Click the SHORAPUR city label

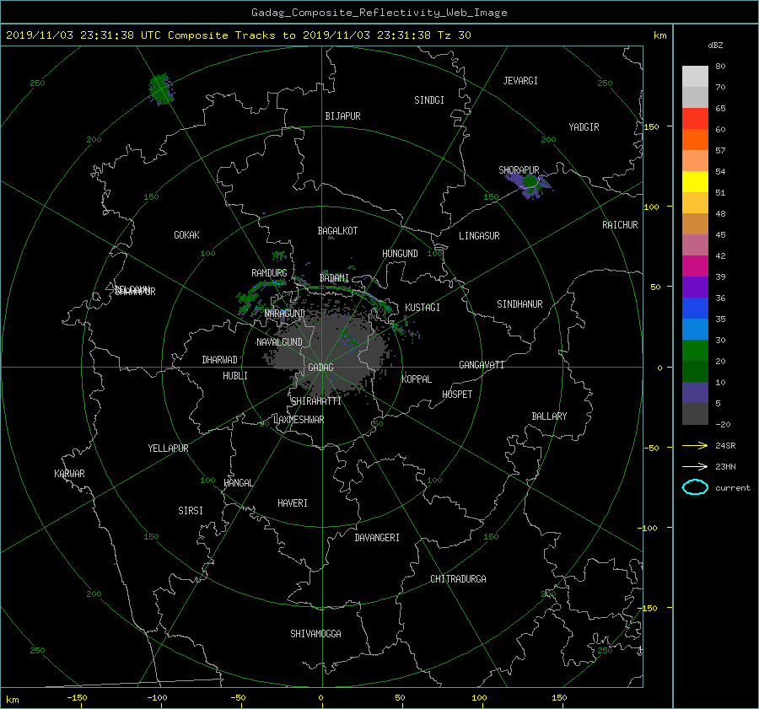[x=519, y=169]
